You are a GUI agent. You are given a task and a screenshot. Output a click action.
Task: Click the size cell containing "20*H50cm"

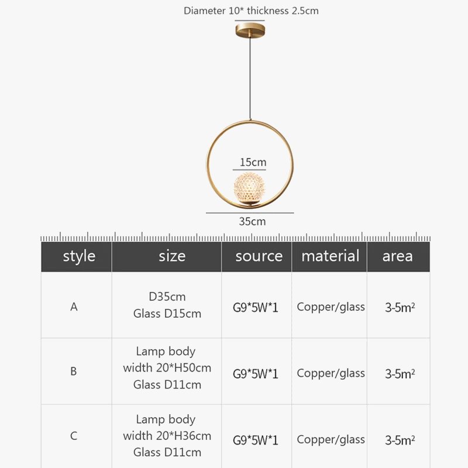coord(167,368)
